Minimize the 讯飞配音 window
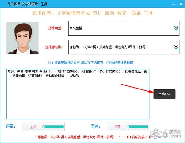Image resolution: width=185 pixels, height=143 pixels. click(x=173, y=4)
